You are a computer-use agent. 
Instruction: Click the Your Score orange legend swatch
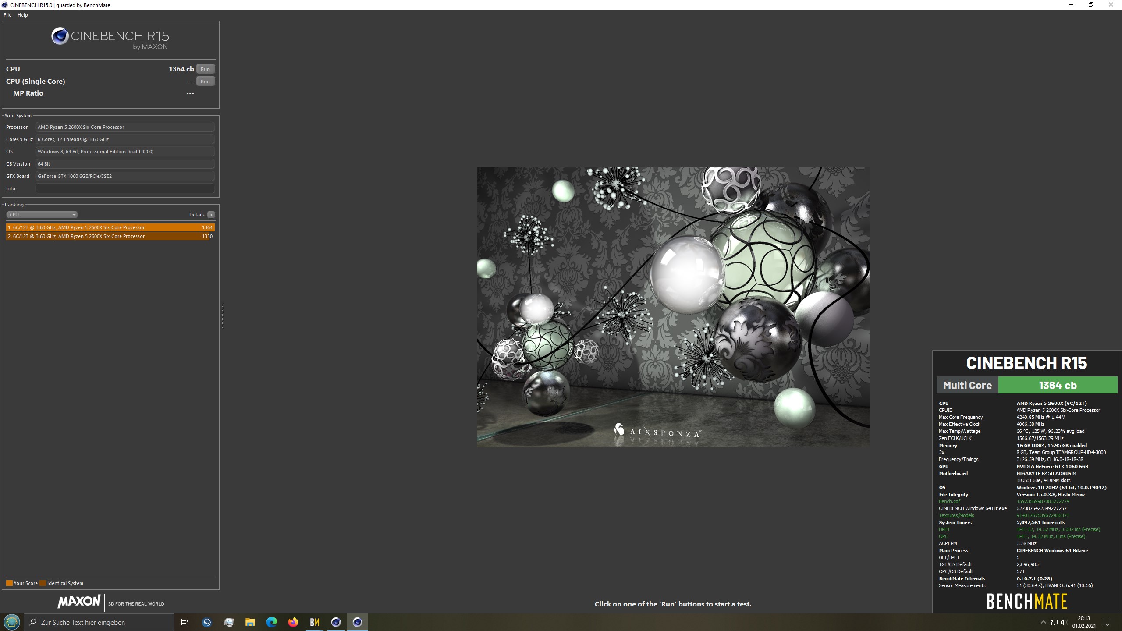[9, 583]
